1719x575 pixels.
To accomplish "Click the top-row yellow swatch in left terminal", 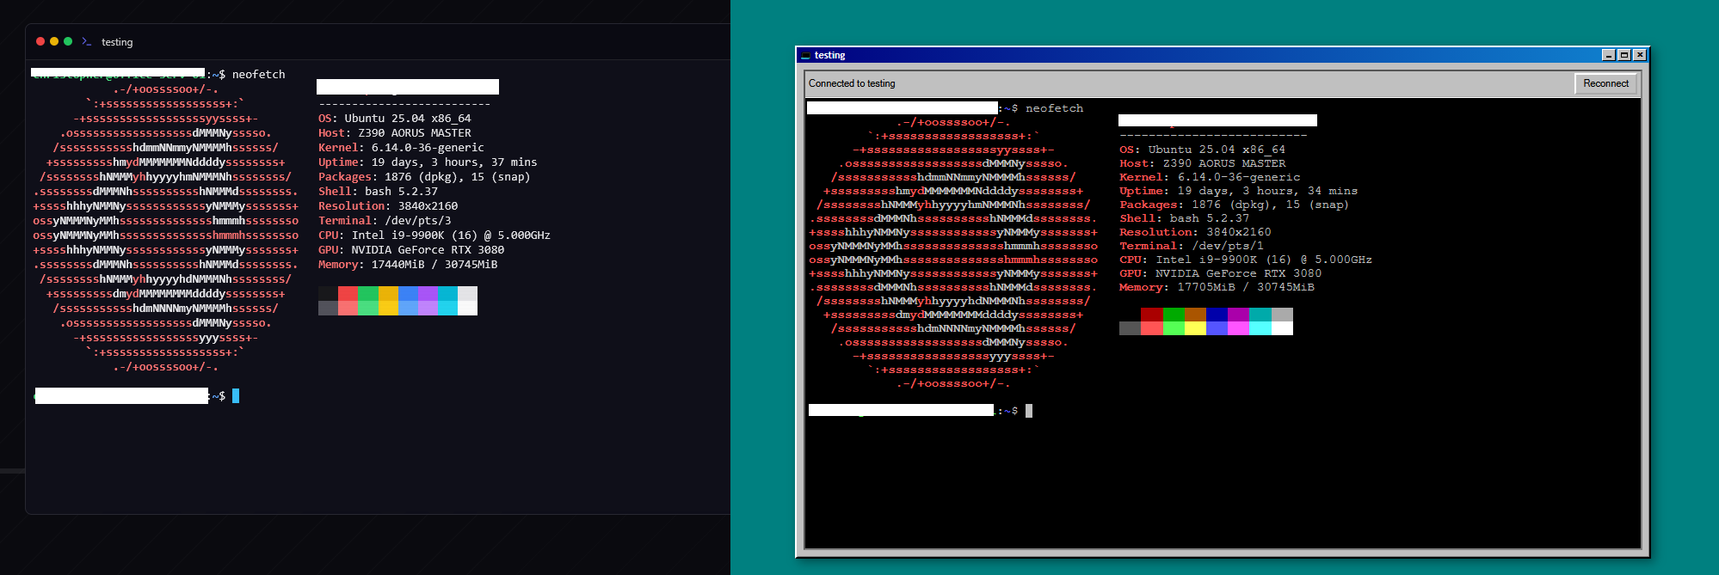I will [388, 294].
